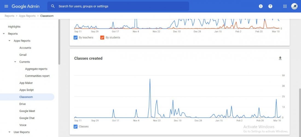Click the search magnifier icon
Screen dimensions: 301x137
(53, 6)
